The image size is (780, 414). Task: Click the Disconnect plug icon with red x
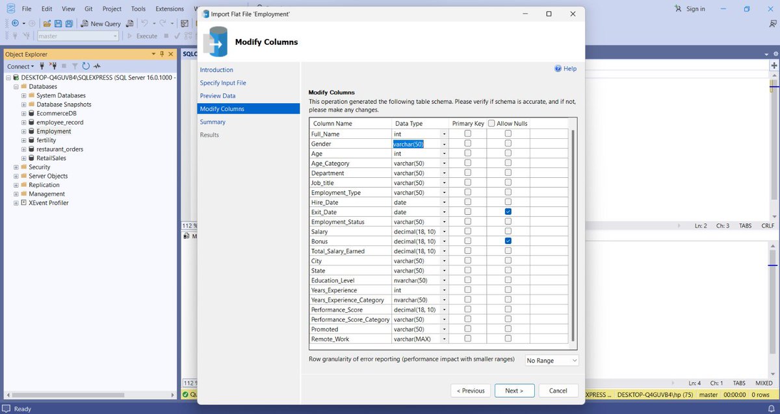point(52,66)
